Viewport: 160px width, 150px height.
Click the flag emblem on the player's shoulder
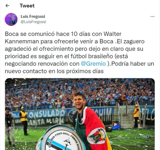click(x=97, y=136)
